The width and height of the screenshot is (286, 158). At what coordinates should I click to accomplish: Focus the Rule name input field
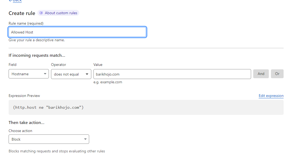pos(77,32)
